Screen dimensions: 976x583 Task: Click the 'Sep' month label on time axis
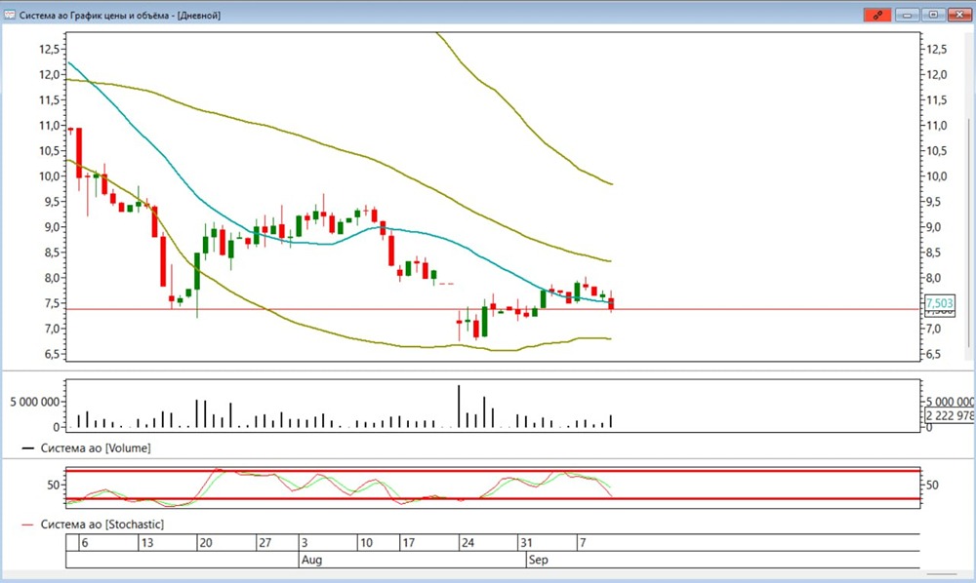[539, 560]
